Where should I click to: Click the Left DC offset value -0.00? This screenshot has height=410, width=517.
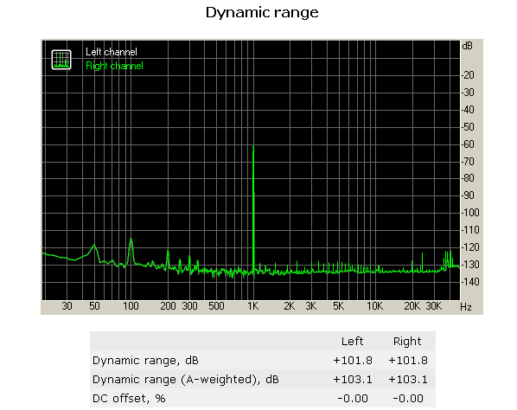[353, 399]
